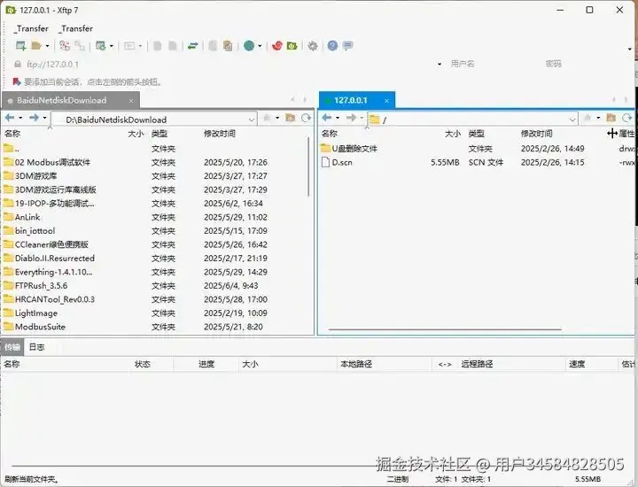Switch to the 127.0.0.1 remote tab
Image resolution: width=638 pixels, height=487 pixels.
[x=350, y=100]
